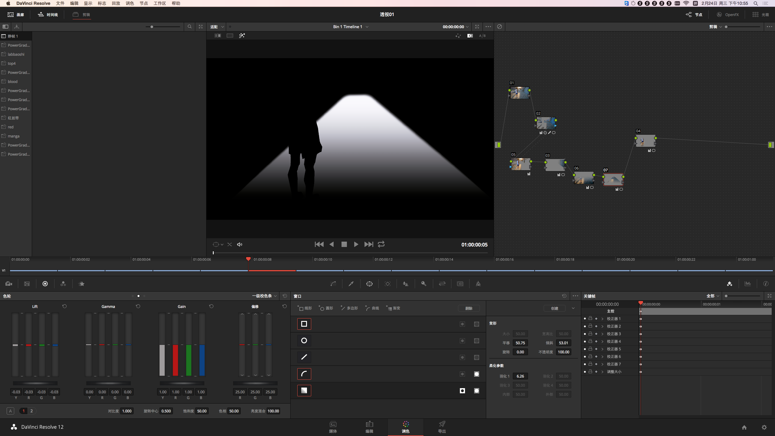Open the Camera Raw palette icon
The height and width of the screenshot is (436, 775).
[9, 284]
